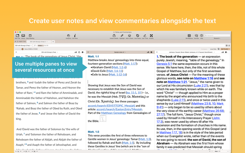Follow the Matt. 1:5 link in notes

(x=128, y=143)
